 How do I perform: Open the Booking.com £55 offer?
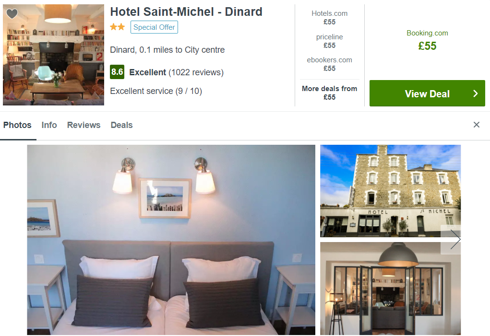click(427, 40)
